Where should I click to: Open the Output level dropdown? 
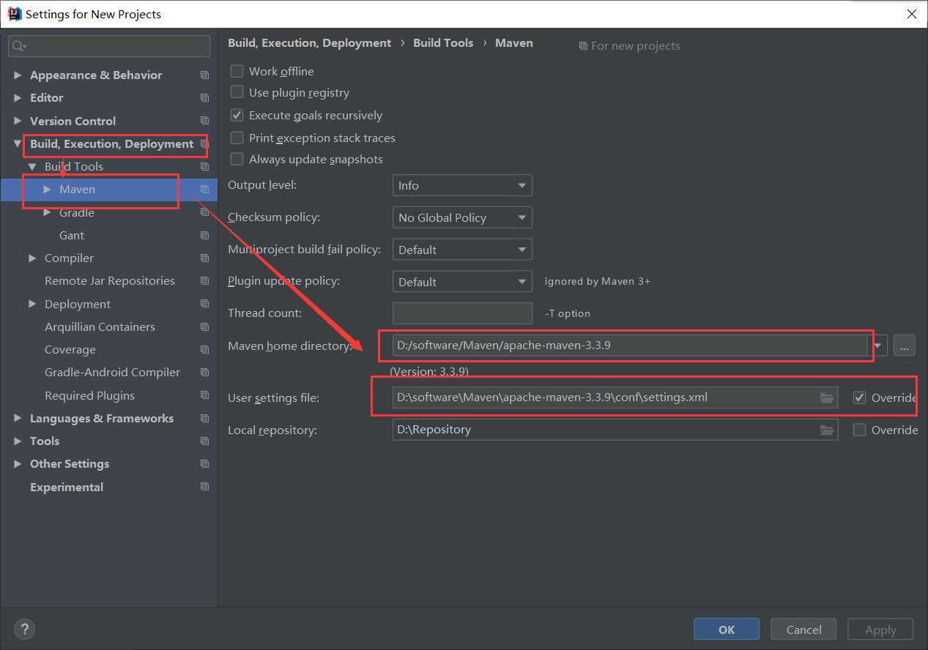462,185
